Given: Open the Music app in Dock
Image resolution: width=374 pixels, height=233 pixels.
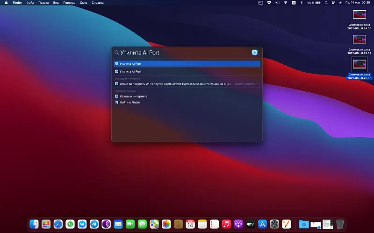Looking at the screenshot, I should tap(226, 224).
